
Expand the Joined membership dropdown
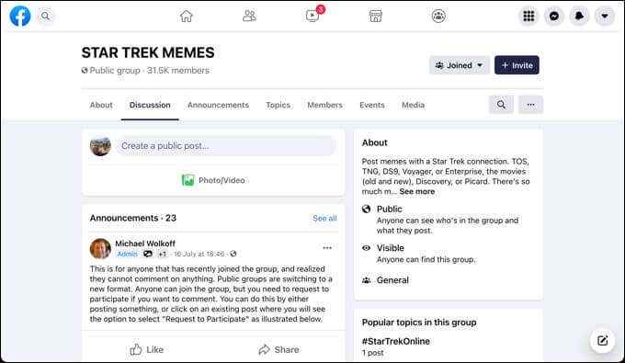[x=460, y=65]
